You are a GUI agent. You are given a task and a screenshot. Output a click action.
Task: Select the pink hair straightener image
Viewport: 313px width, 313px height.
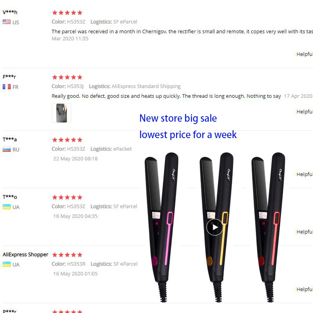[x=162, y=227]
